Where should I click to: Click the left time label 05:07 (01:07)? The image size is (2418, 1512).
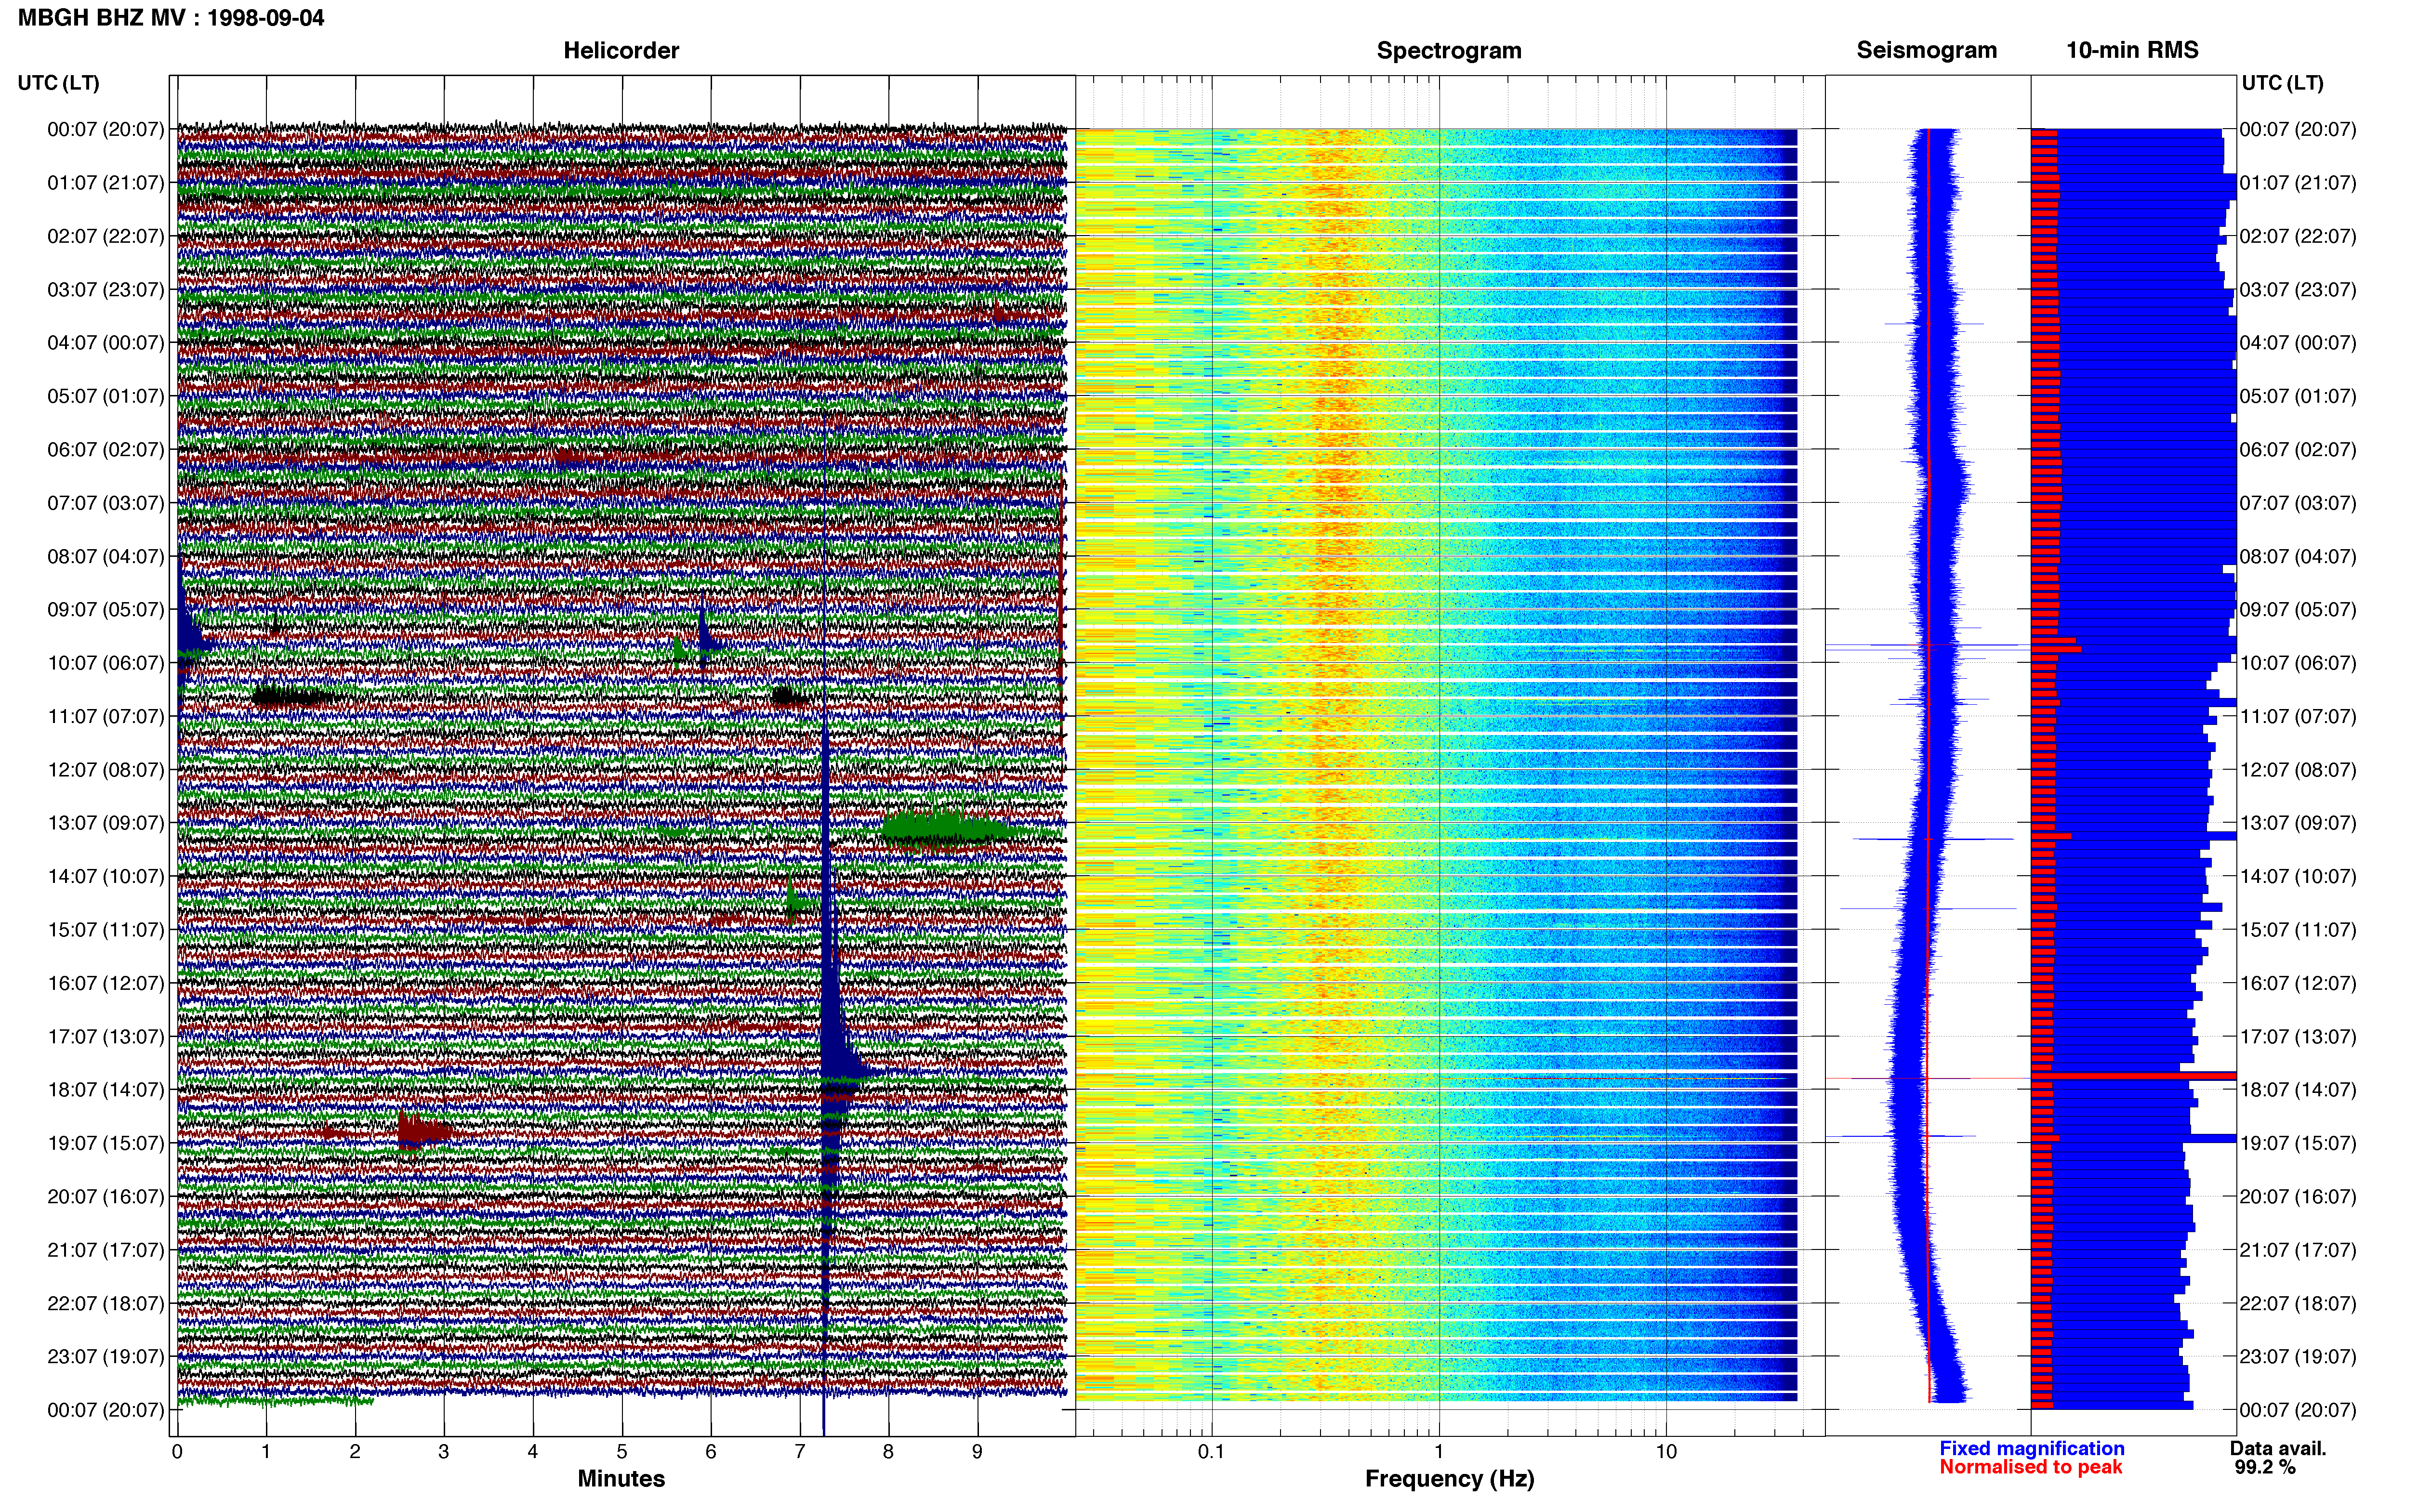pyautogui.click(x=106, y=396)
